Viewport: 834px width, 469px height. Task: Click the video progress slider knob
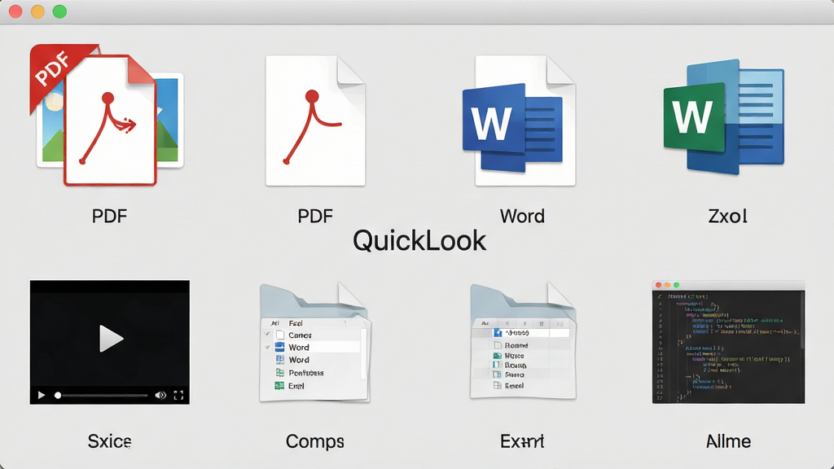point(58,395)
